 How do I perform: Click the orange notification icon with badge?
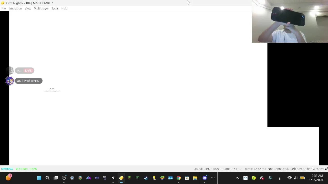pyautogui.click(x=8, y=177)
